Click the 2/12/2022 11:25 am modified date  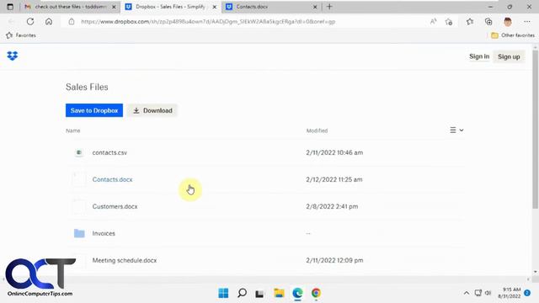334,179
